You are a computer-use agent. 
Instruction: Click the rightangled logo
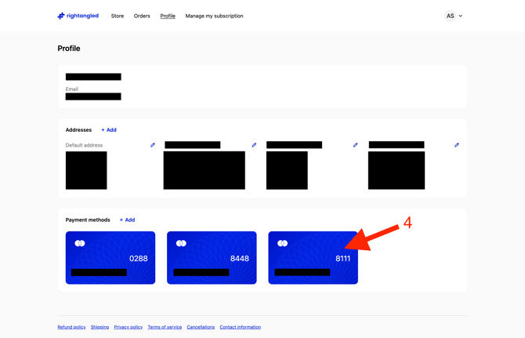click(78, 16)
